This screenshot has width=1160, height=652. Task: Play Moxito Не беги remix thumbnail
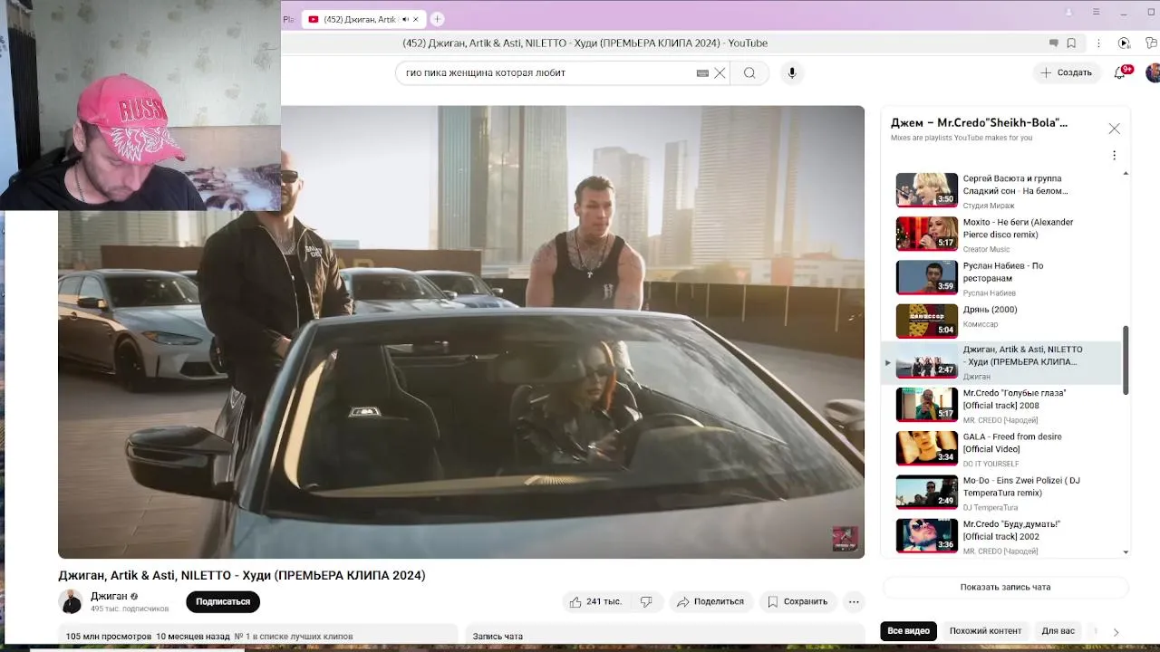(x=926, y=234)
